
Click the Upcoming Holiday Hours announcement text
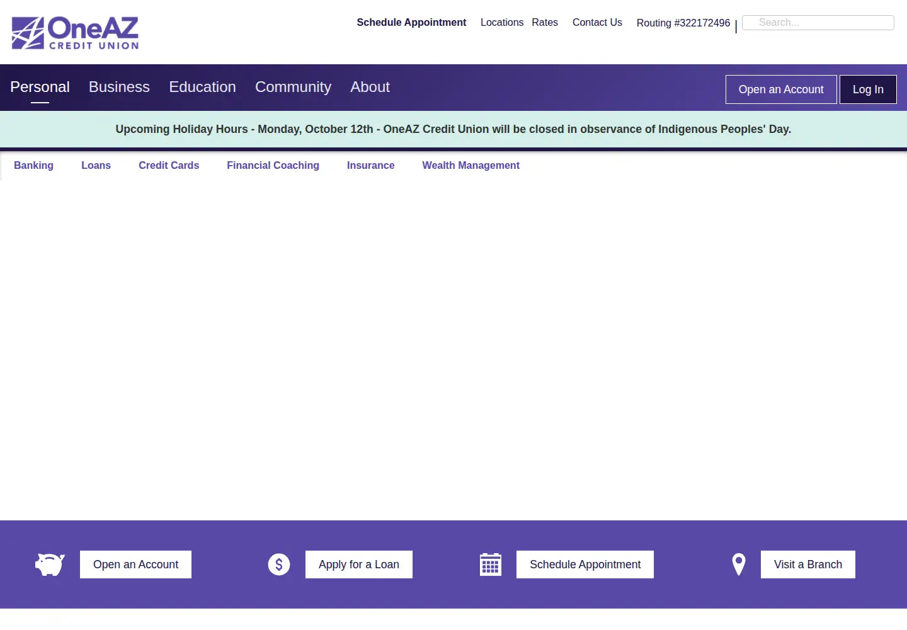pyautogui.click(x=453, y=129)
